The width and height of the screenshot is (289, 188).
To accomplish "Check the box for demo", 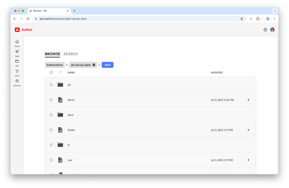I will coord(51,100).
